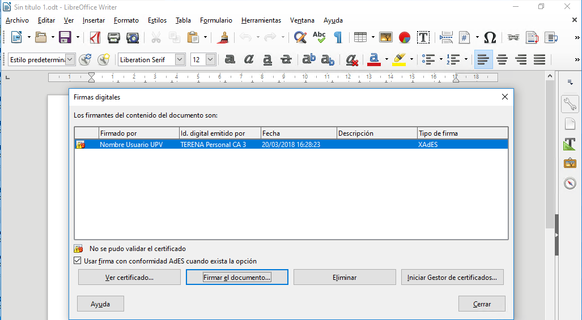
Task: Click the yellow highlighting color swatch
Action: point(399,59)
